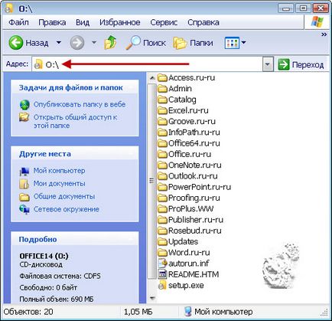Image resolution: width=332 pixels, height=321 pixels.
Task: Select the Updates folder icon
Action: pyautogui.click(x=162, y=242)
